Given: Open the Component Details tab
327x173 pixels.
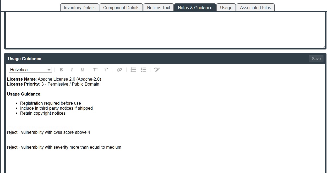Looking at the screenshot, I should click(x=121, y=8).
